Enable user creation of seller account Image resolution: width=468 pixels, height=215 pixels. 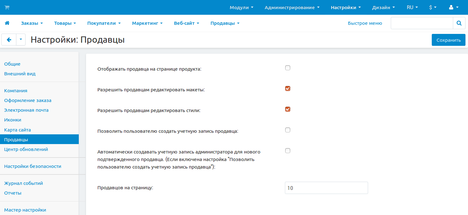(287, 130)
